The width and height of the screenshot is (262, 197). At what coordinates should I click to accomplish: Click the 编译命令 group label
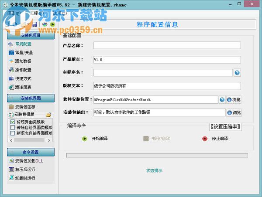coord(76,126)
